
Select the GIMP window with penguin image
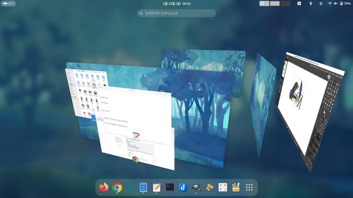(x=309, y=111)
